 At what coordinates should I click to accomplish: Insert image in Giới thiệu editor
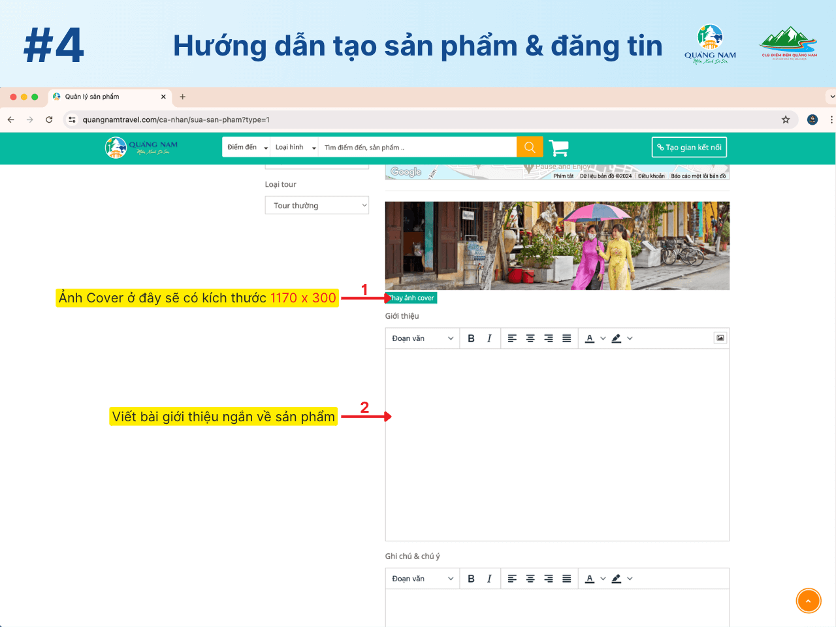click(x=720, y=338)
